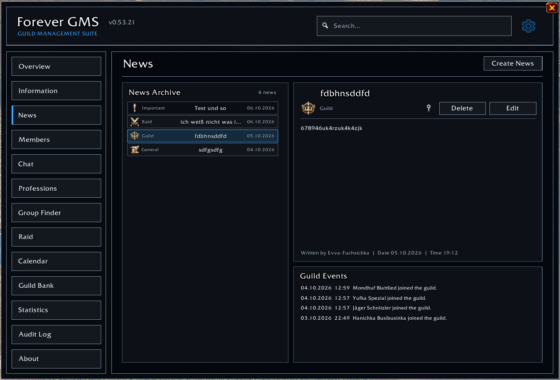Select the 'ich weiß nicht was i...' entry
Screen dimensions: 560x380
tap(203, 122)
